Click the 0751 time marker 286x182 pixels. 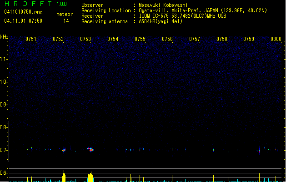31,39
